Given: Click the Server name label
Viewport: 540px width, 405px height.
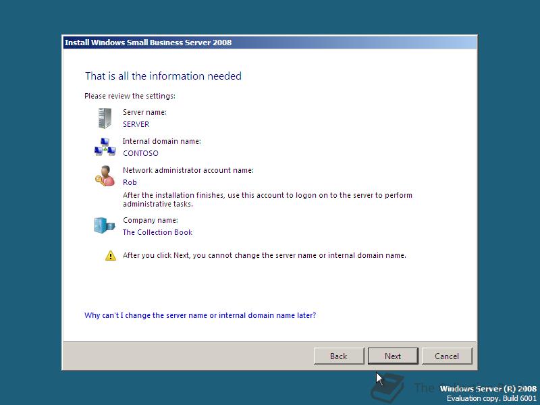Looking at the screenshot, I should pyautogui.click(x=144, y=112).
